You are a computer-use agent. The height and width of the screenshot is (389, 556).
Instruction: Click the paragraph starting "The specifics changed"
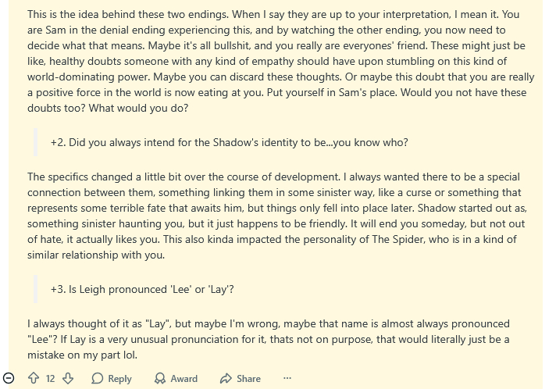tap(281, 216)
